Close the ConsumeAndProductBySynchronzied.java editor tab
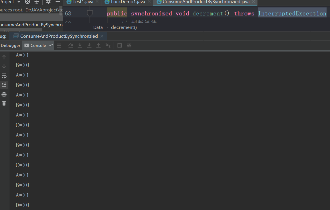Viewport: 330px width, 210px height. click(254, 2)
